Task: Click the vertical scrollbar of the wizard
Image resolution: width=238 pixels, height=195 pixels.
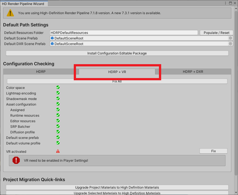Action: point(236,93)
